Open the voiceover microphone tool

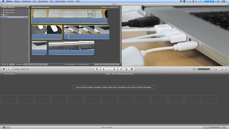(x=121, y=69)
